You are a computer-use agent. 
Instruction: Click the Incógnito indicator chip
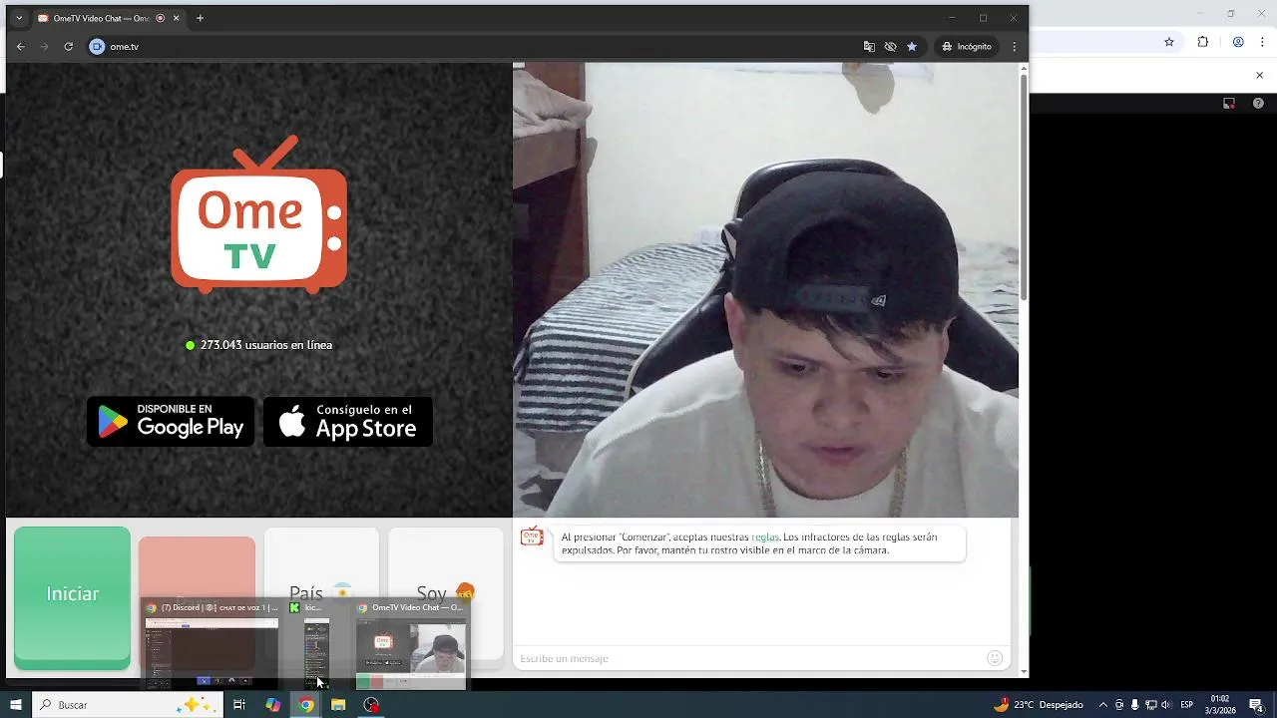coord(967,46)
